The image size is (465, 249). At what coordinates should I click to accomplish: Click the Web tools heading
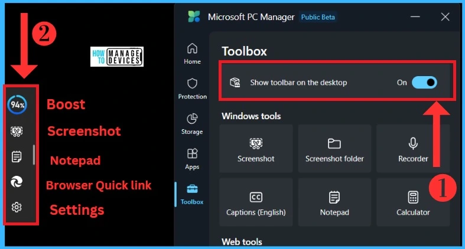click(x=242, y=241)
